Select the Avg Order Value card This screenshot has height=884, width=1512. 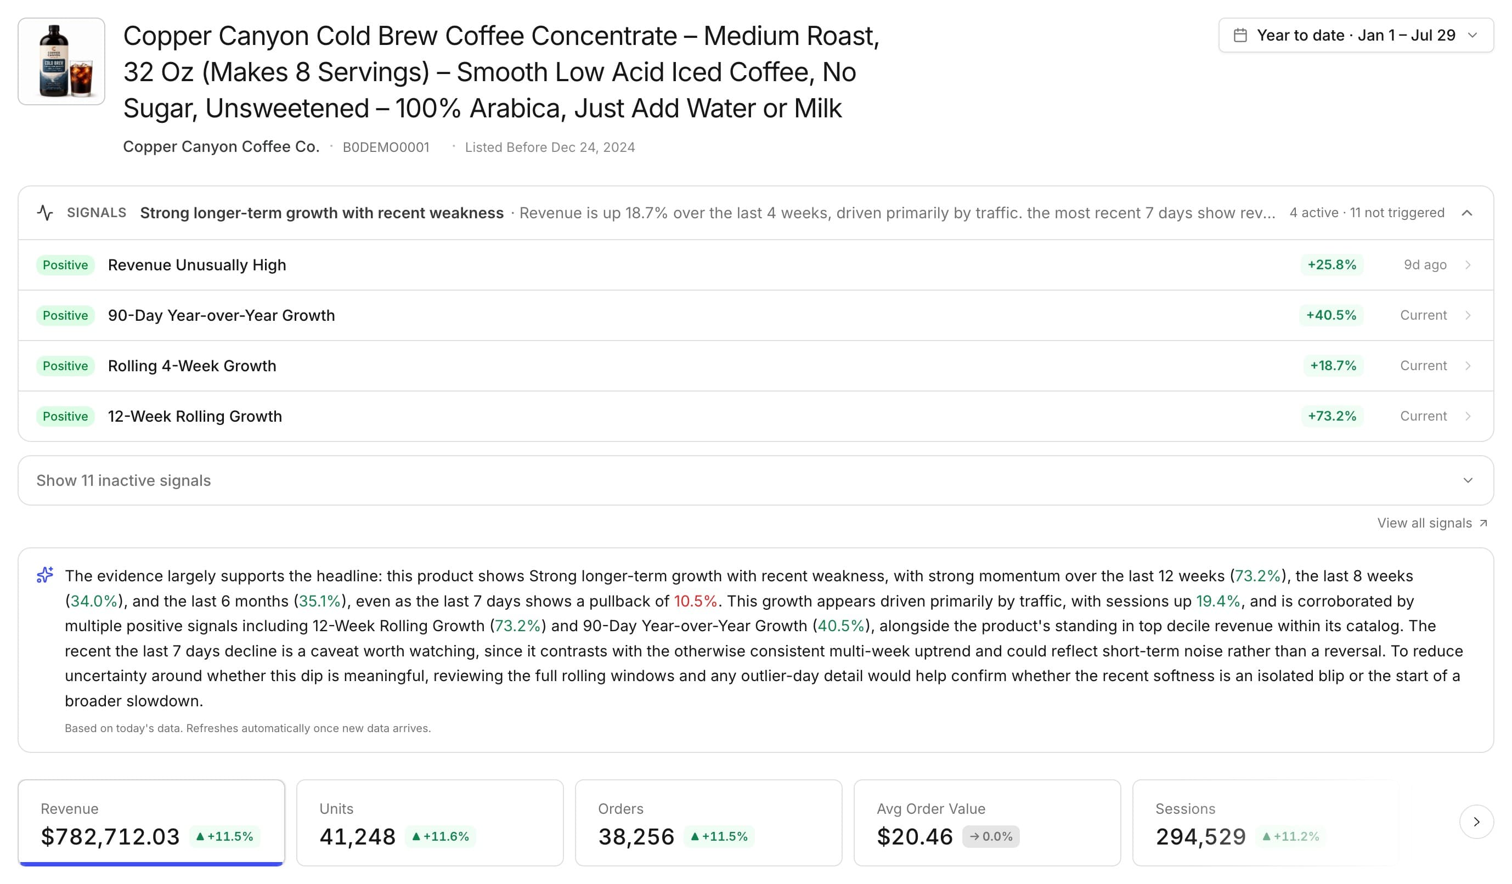[x=987, y=822]
